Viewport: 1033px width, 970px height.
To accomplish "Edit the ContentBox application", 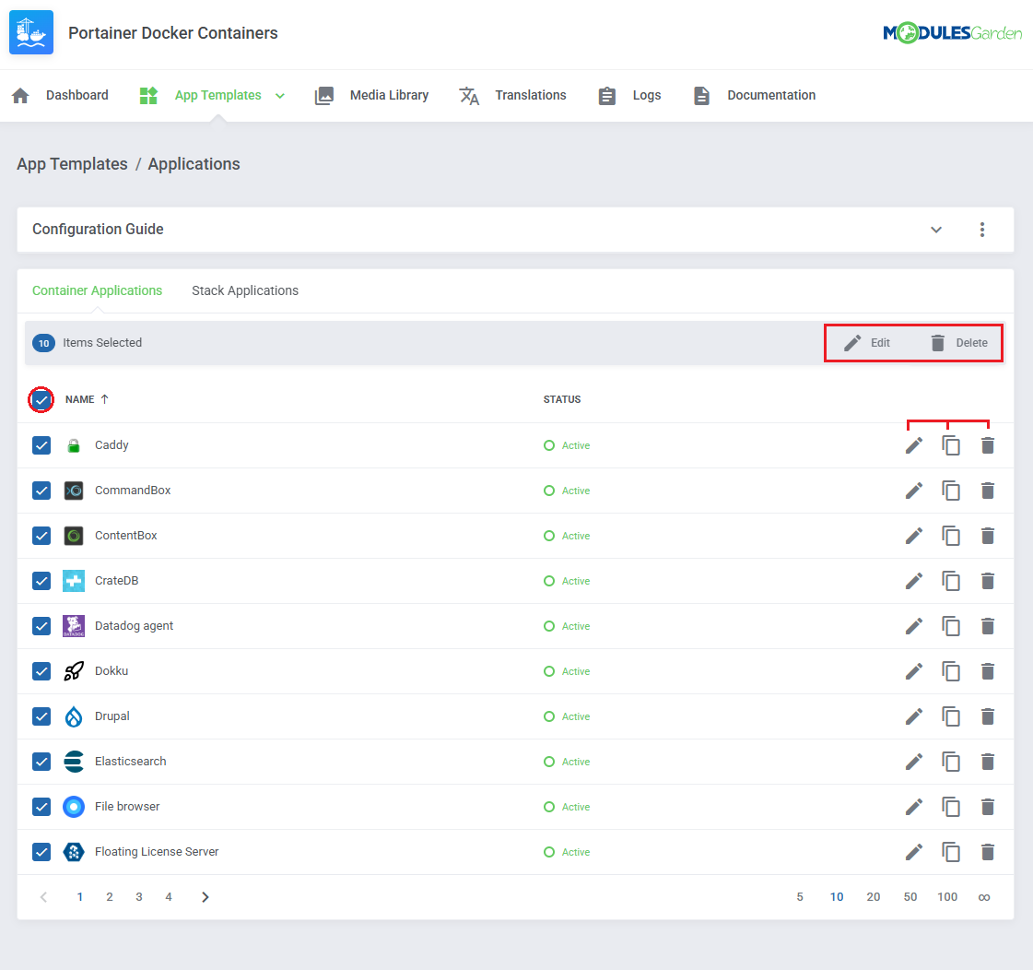I will click(x=914, y=536).
